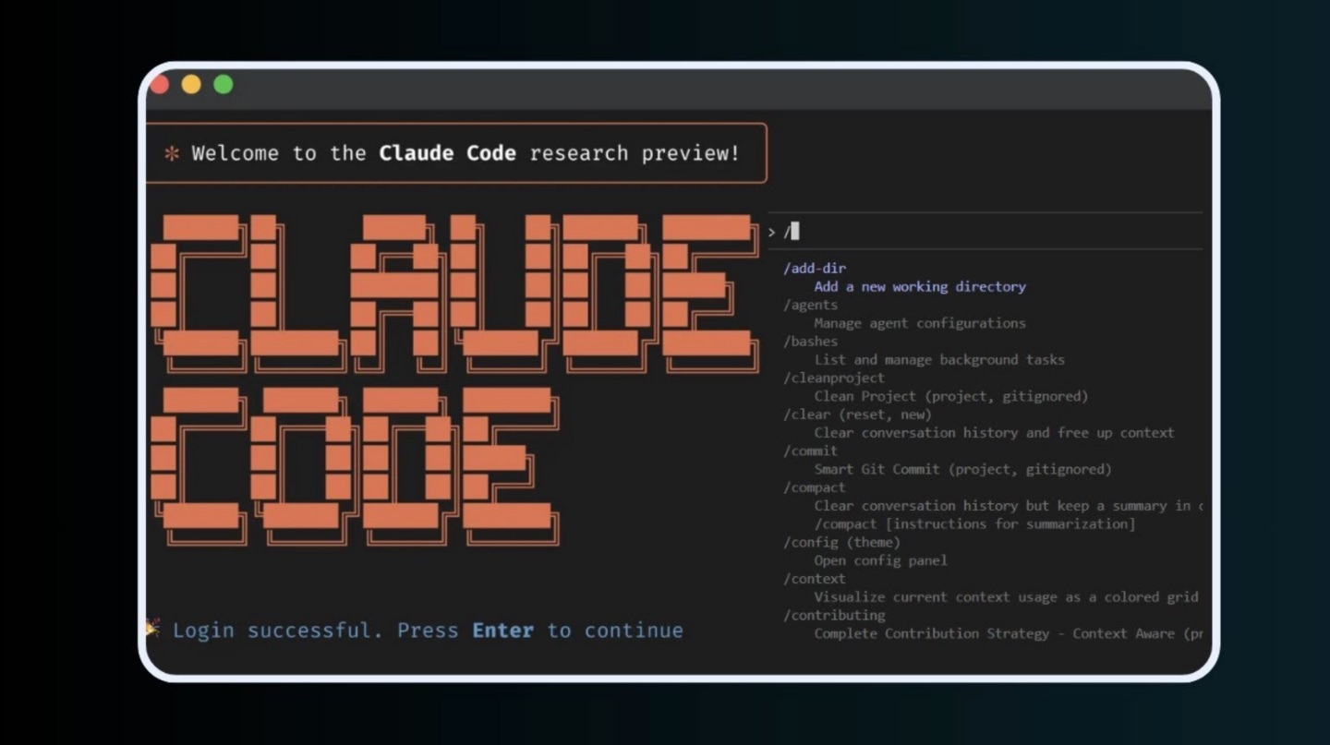Select the /add-dir command
This screenshot has height=745, width=1330.
pyautogui.click(x=813, y=268)
